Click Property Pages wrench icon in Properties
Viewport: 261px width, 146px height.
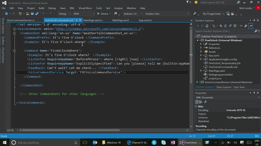click(x=205, y=102)
